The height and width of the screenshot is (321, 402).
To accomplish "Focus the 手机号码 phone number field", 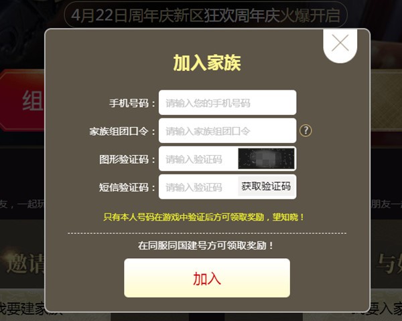I will pyautogui.click(x=227, y=102).
